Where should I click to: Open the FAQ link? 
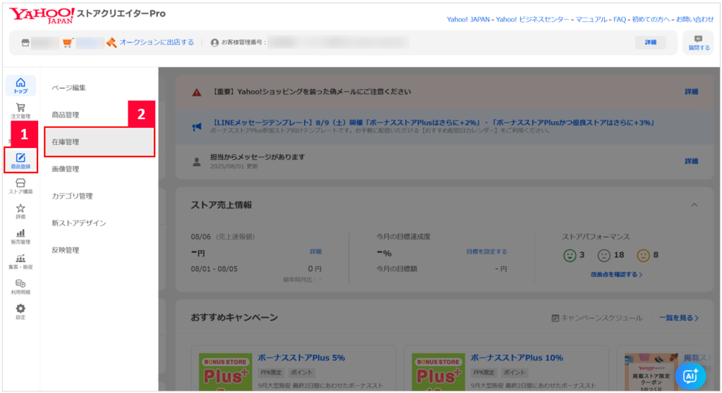[x=619, y=19]
